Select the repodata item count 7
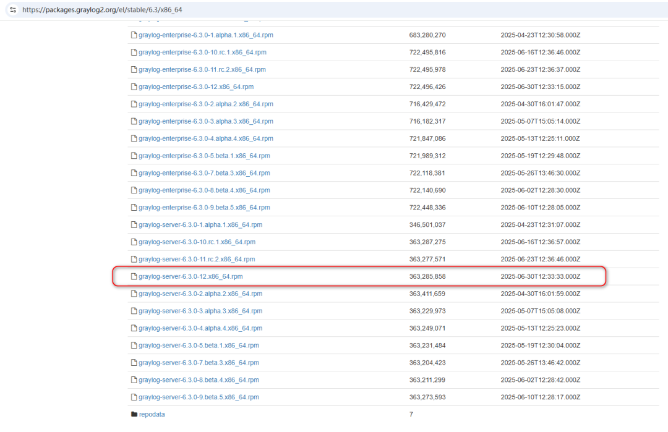This screenshot has width=668, height=432. pos(411,415)
